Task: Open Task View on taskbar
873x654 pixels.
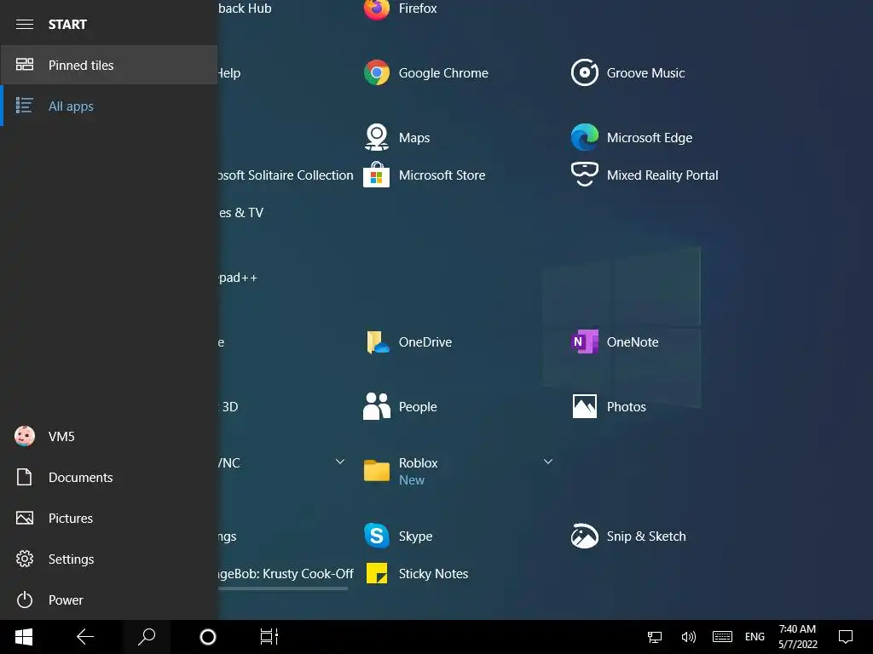Action: point(269,637)
